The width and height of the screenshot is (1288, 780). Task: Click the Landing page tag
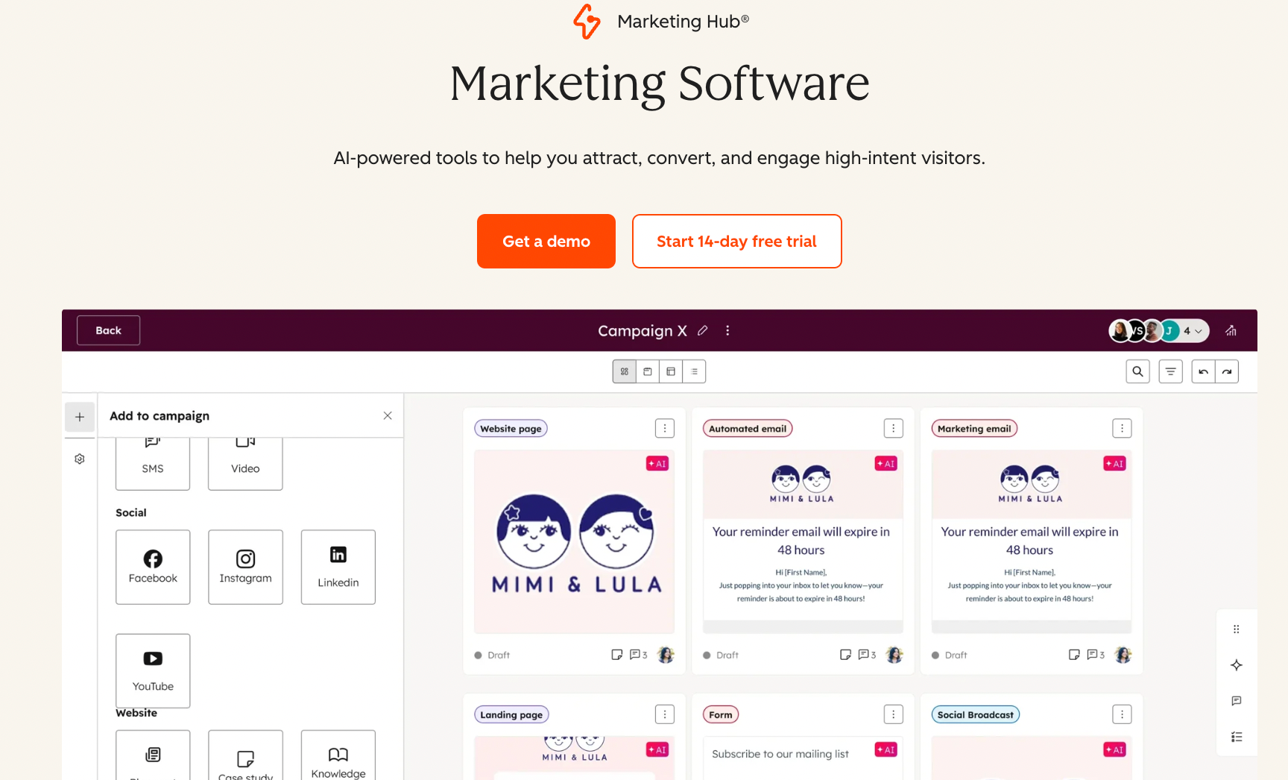pos(511,714)
